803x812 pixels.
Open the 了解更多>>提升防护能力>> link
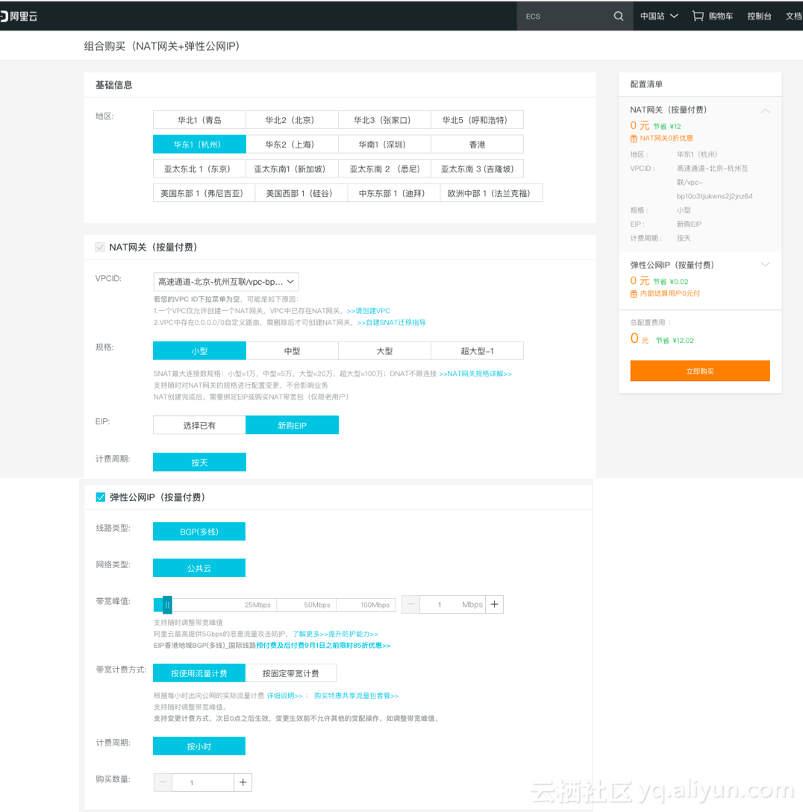point(335,634)
